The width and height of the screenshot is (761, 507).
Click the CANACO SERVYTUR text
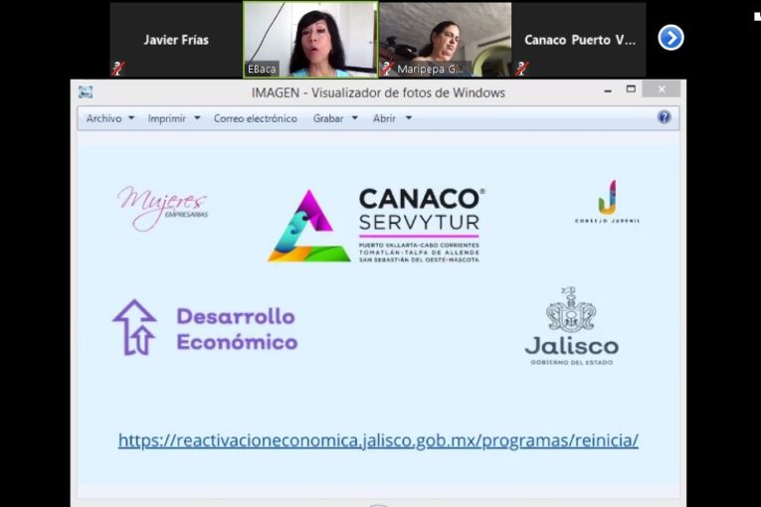[x=421, y=210]
